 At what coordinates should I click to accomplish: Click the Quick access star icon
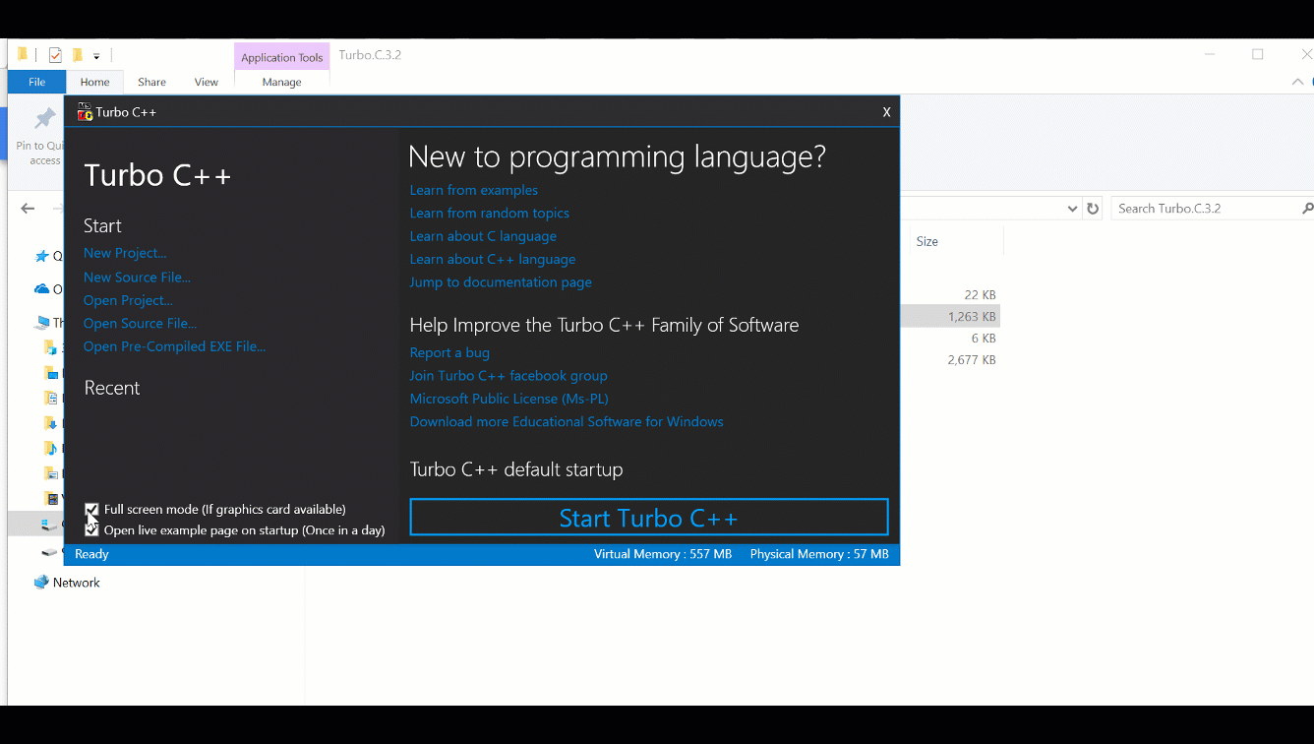(x=41, y=257)
